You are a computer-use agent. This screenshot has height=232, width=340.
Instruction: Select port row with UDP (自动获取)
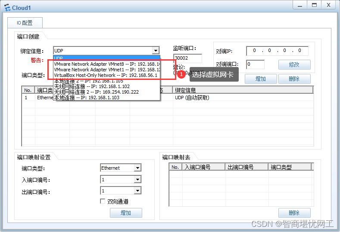click(167, 98)
